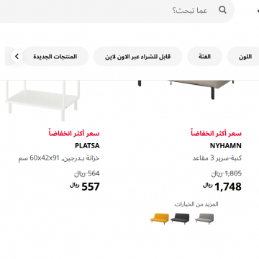Click the كنبة-سرير 3 مقاعد description
Screen dimensions: 259x259
point(217,158)
